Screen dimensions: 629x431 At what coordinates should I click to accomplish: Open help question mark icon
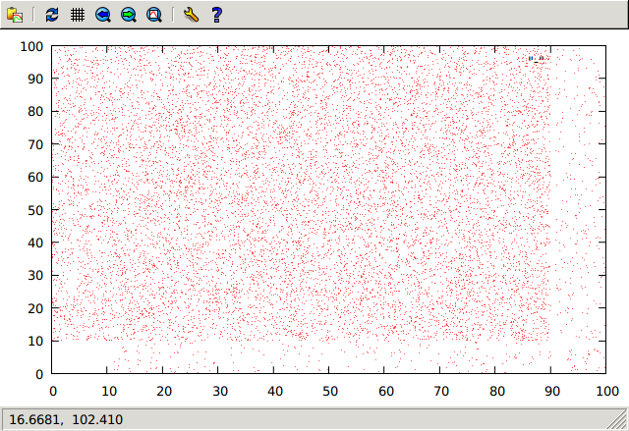click(x=216, y=15)
